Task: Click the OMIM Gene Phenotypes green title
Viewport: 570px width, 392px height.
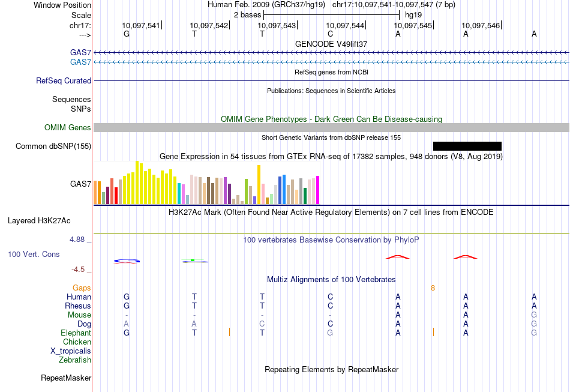Action: 332,119
